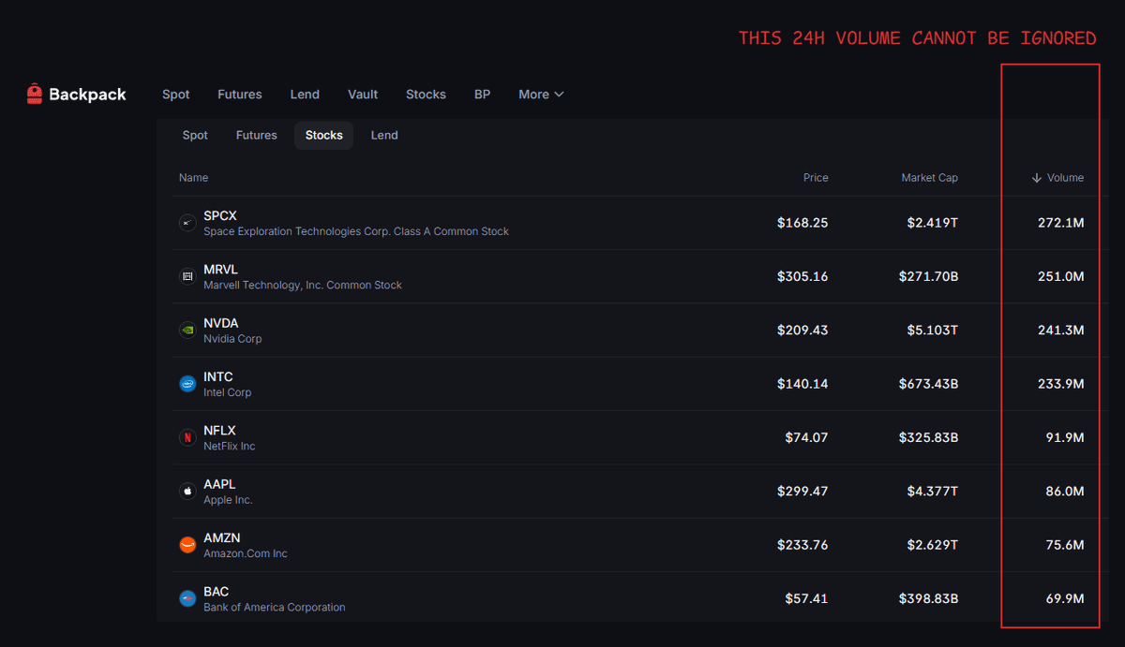Click the Nvidia Corp company name
This screenshot has height=647, width=1125.
[232, 339]
